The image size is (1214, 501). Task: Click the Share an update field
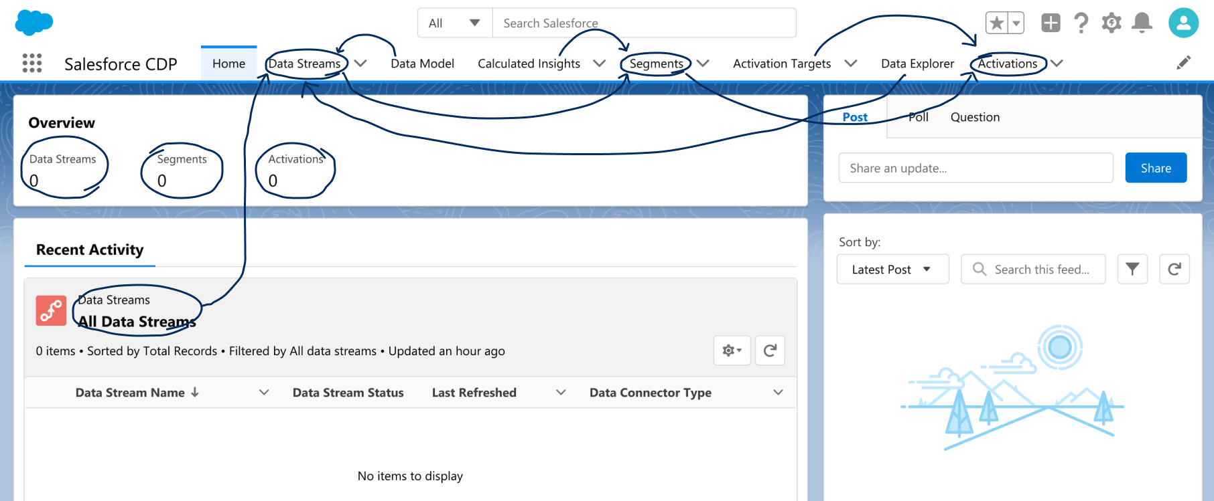[975, 168]
